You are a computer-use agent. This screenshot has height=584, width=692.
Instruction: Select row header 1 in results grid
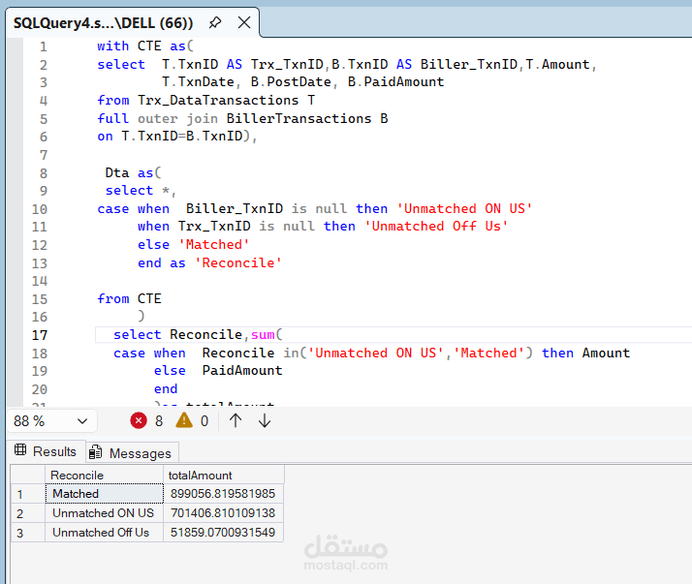coord(28,494)
